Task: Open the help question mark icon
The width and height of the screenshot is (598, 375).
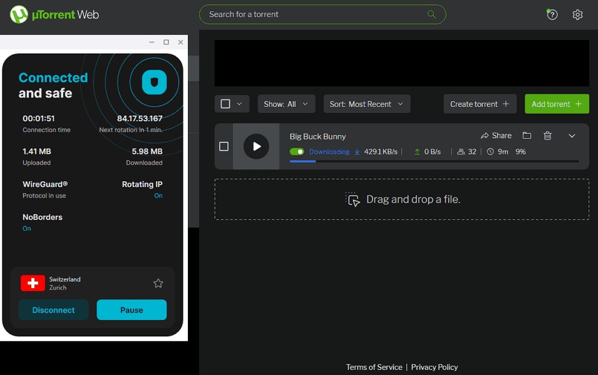Action: pyautogui.click(x=552, y=14)
